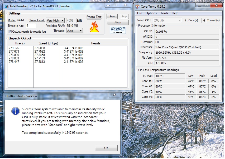225x159 pixels.
Task: Click the Frequency value 1999.92MHz
Action: pos(187,53)
